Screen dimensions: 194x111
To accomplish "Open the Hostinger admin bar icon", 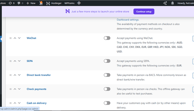I will coord(48,3).
